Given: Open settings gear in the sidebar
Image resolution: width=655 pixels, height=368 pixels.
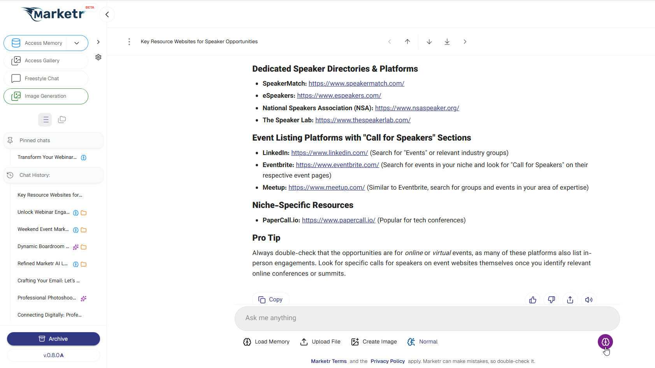Looking at the screenshot, I should pos(98,57).
